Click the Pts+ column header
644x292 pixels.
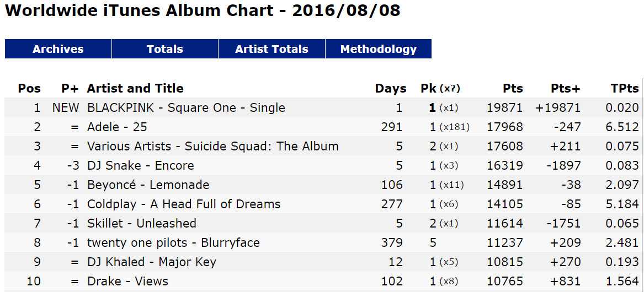point(566,88)
